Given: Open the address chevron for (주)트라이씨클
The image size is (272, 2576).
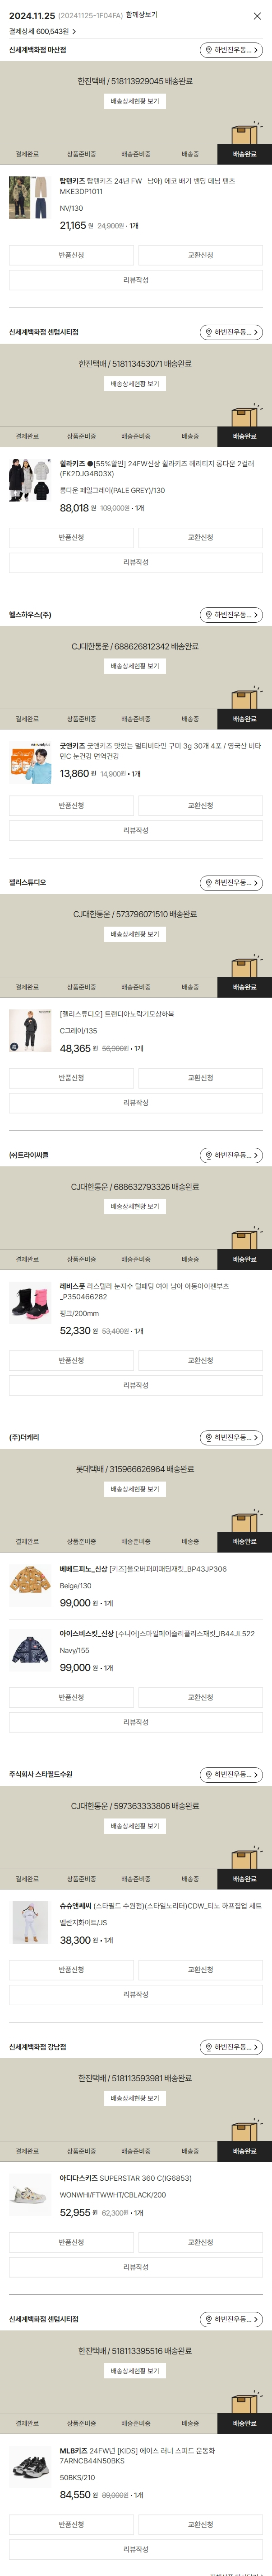Looking at the screenshot, I should point(256,1155).
